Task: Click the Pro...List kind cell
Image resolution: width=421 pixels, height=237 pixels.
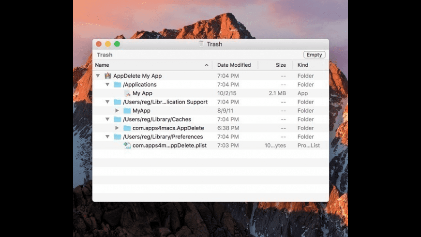Action: (309, 146)
